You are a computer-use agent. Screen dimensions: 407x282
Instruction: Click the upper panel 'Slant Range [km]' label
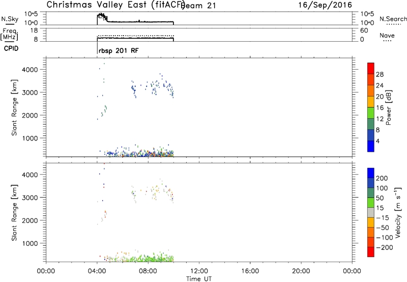pyautogui.click(x=14, y=107)
